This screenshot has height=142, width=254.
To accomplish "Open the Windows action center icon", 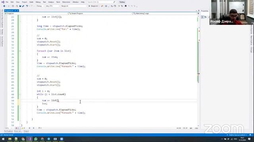I will [x=249, y=139].
